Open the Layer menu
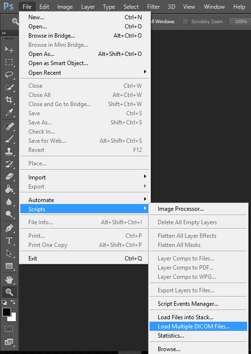 coord(88,7)
